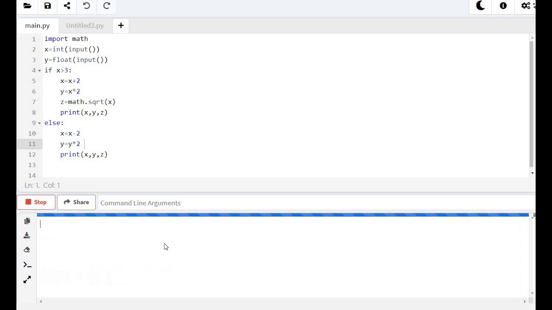
Task: Clear the console with the eraser icon
Action: tap(27, 250)
